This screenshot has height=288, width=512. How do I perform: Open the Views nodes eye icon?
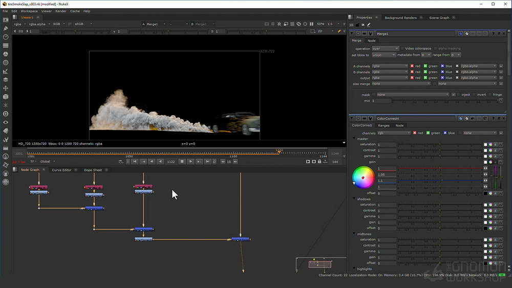point(6,122)
